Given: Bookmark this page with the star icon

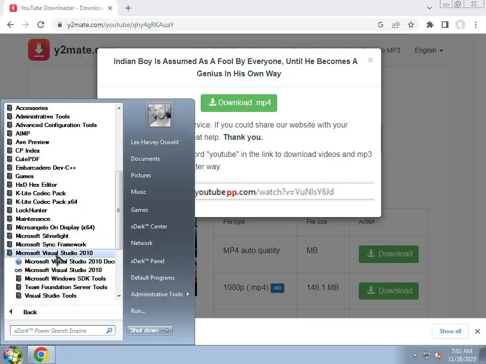Looking at the screenshot, I should [x=411, y=25].
